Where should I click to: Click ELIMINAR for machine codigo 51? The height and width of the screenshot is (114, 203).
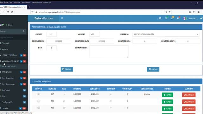coord(189,102)
